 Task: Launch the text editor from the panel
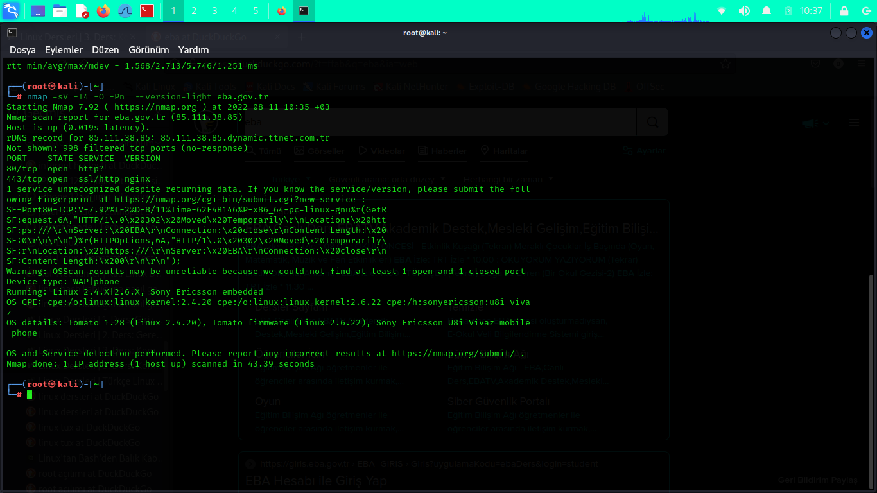click(82, 11)
